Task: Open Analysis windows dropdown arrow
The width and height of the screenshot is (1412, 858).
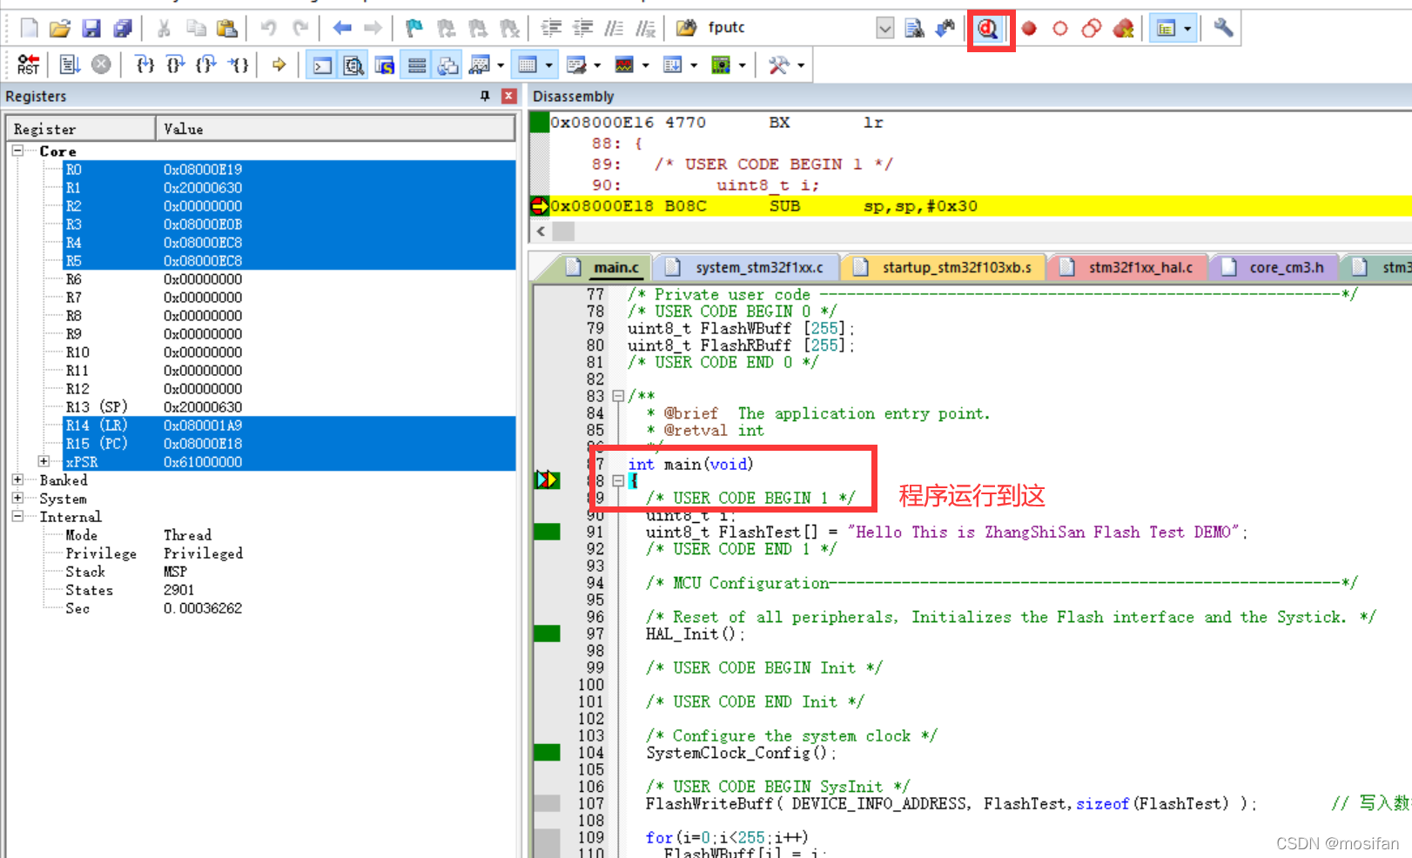Action: (645, 65)
